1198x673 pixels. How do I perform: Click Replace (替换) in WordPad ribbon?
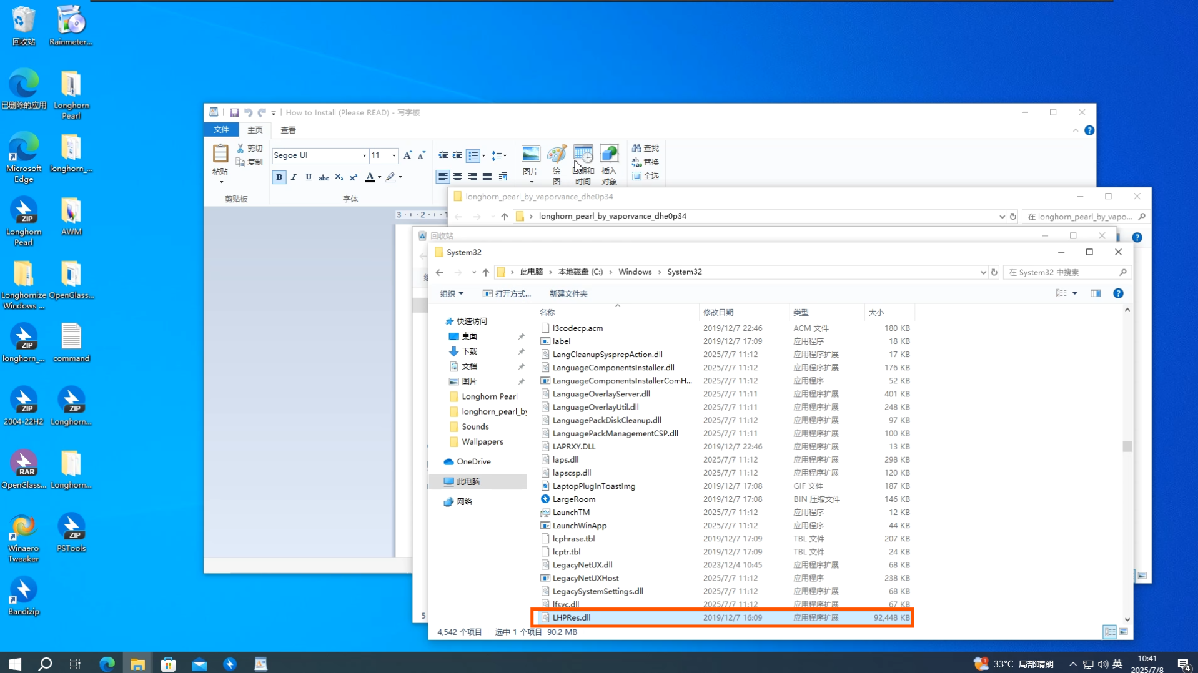(645, 162)
